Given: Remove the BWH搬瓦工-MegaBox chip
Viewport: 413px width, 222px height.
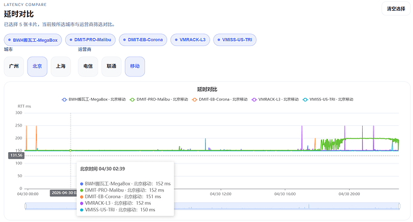Looking at the screenshot, I should click(x=33, y=40).
